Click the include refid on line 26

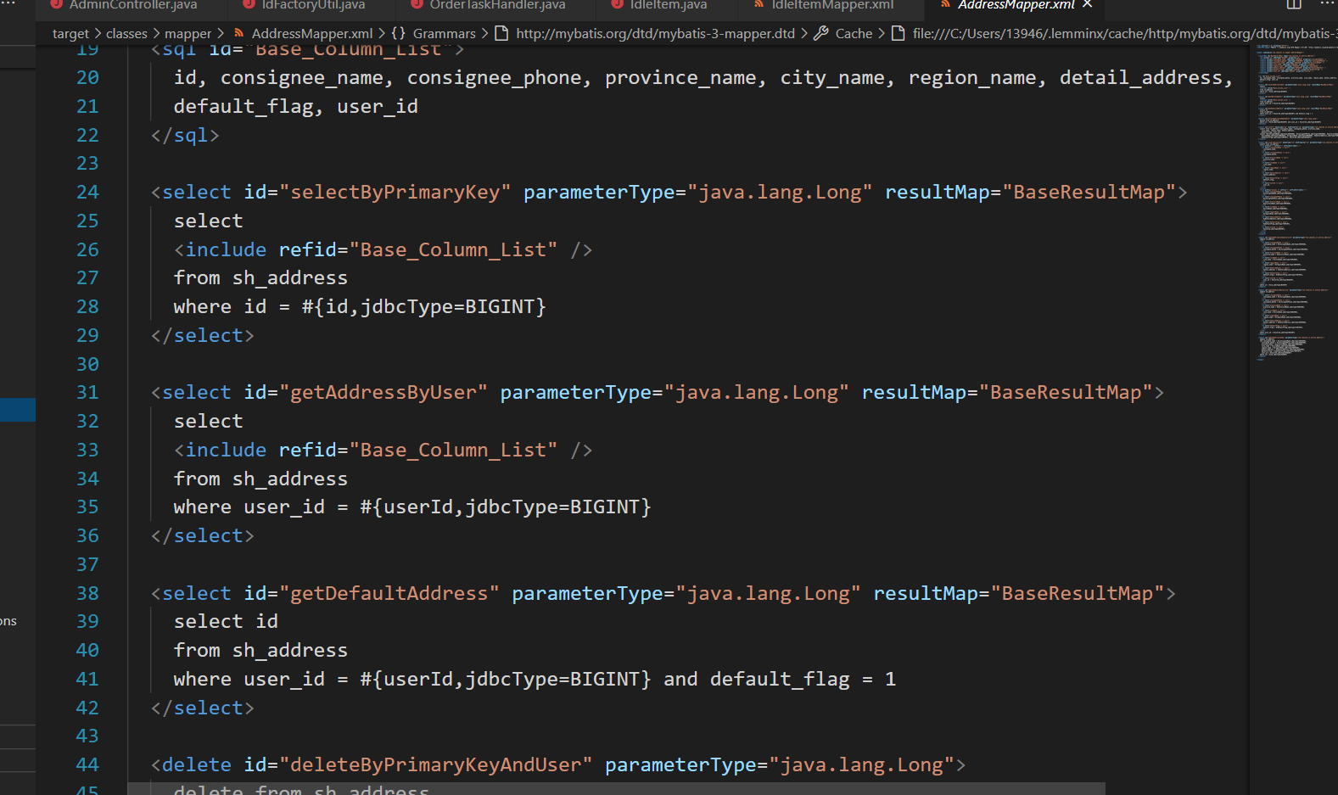point(383,250)
